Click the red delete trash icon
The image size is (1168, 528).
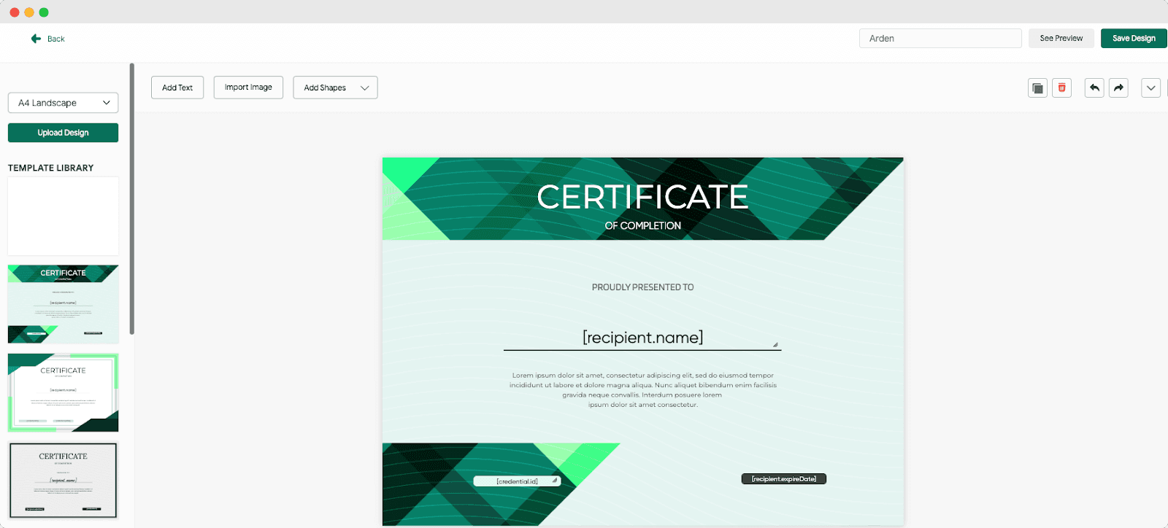point(1061,88)
